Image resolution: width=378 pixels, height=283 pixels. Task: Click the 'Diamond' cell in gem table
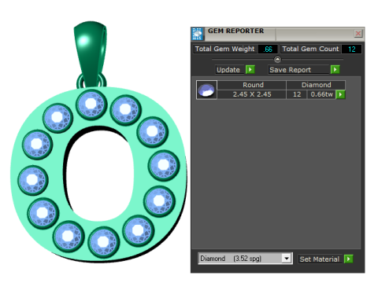316,85
